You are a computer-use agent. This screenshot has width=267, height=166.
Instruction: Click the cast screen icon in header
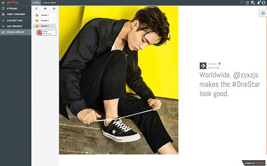[241, 2]
